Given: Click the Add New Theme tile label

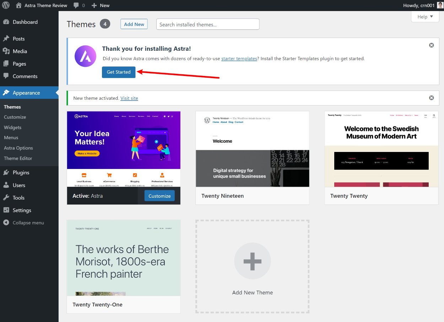Looking at the screenshot, I should click(x=253, y=293).
